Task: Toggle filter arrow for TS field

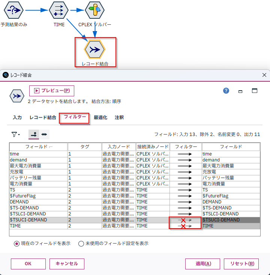Action: coord(184,190)
